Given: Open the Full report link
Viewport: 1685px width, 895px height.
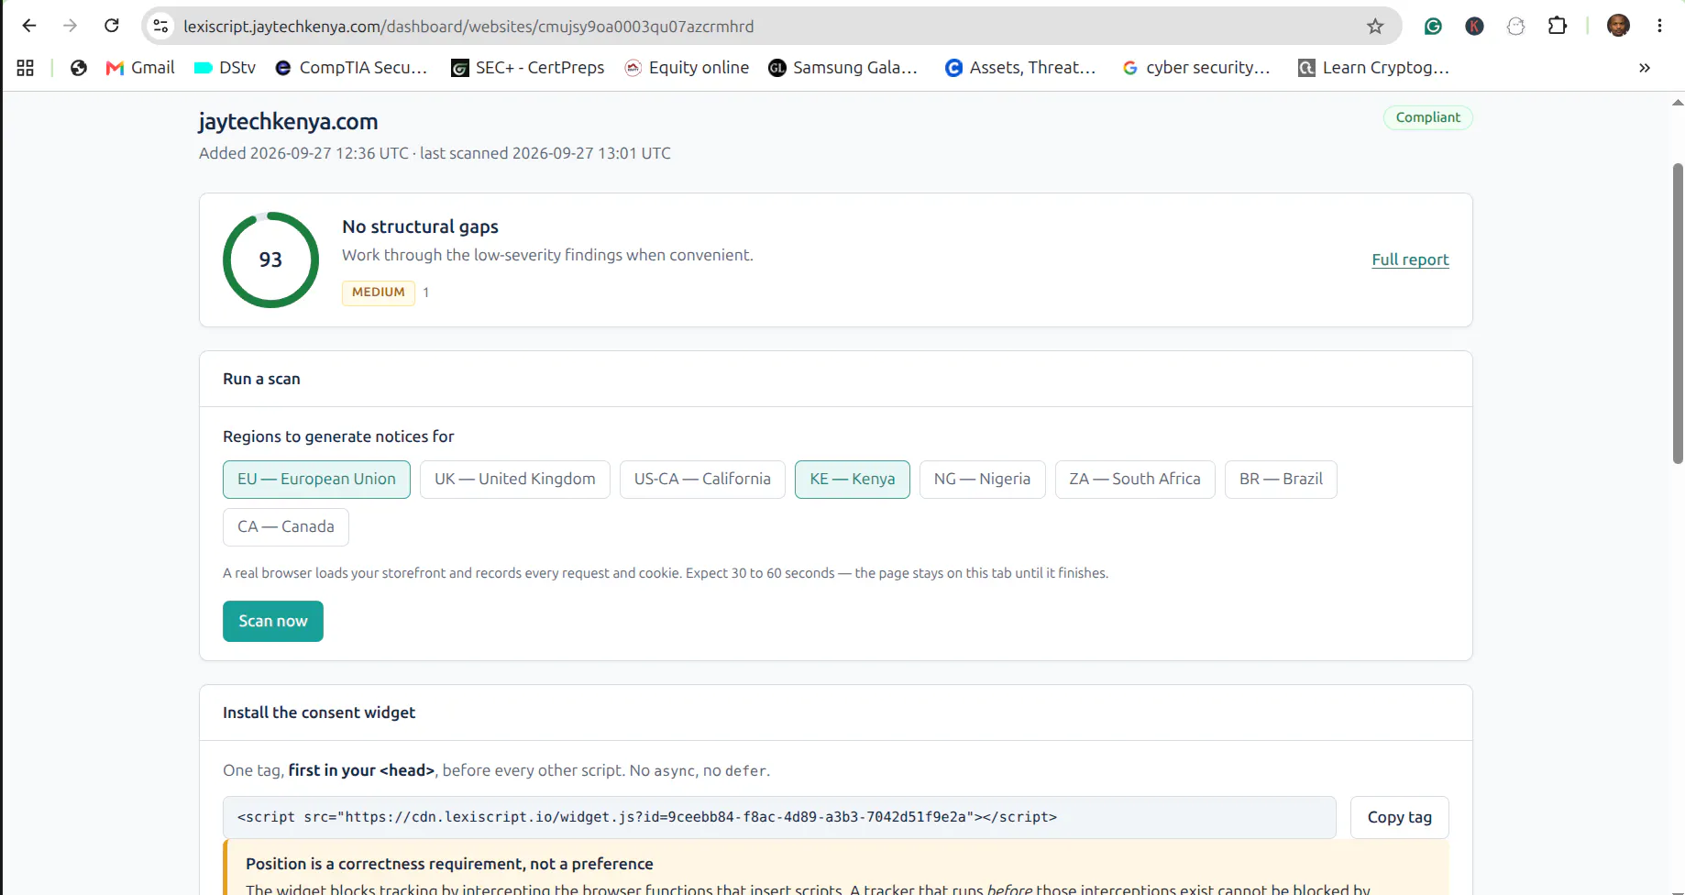Looking at the screenshot, I should (1410, 260).
